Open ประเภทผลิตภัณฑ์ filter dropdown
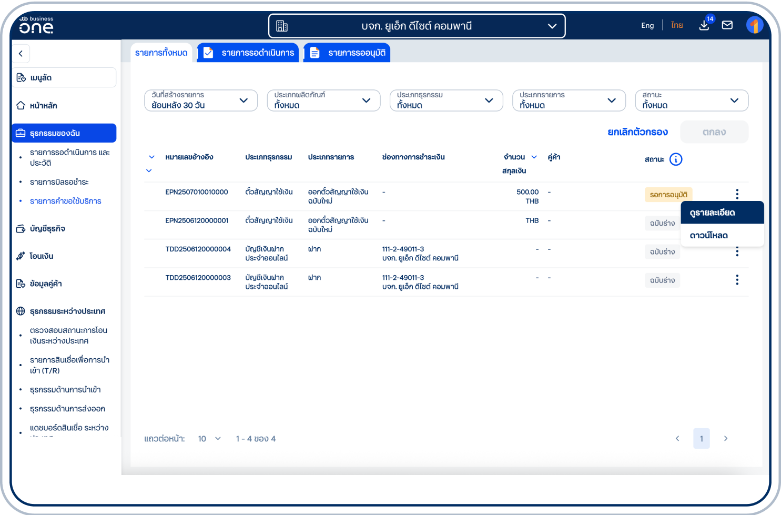This screenshot has width=781, height=515. tap(323, 100)
